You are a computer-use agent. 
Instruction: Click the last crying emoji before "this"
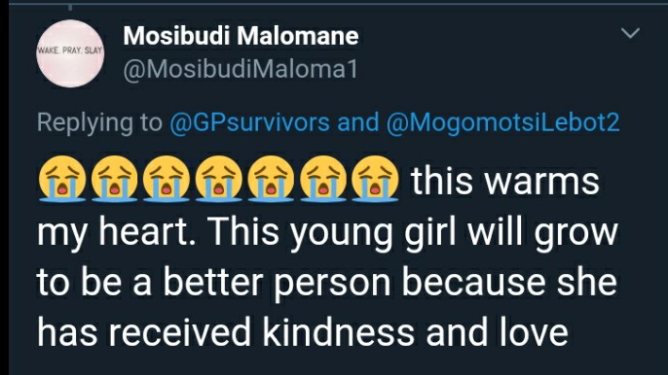click(375, 179)
